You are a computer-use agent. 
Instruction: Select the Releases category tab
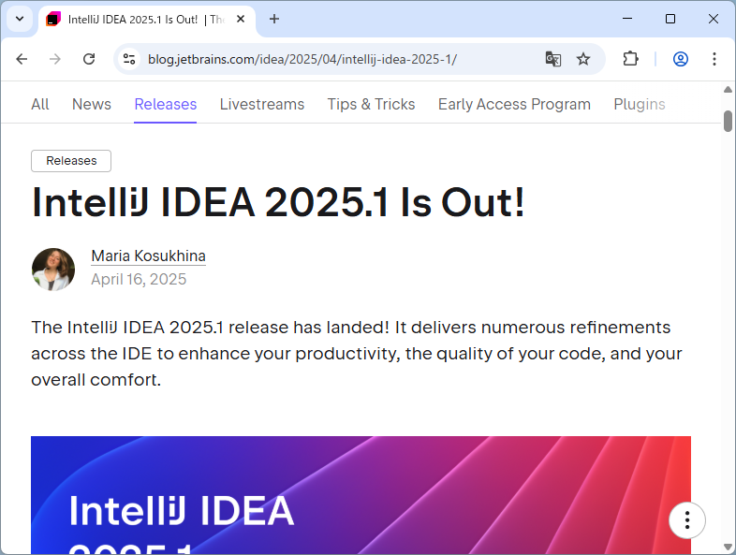[x=165, y=104]
